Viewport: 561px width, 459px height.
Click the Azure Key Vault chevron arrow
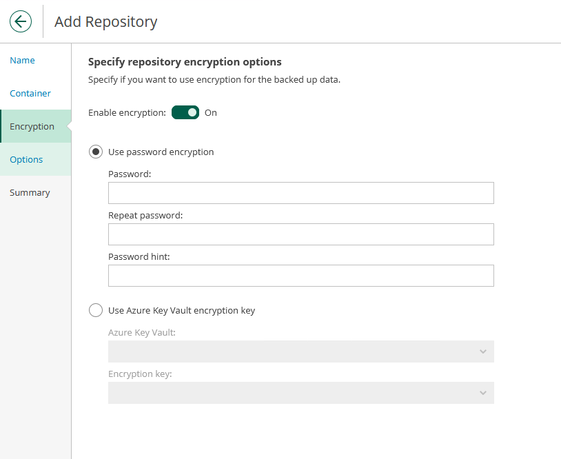(x=482, y=351)
